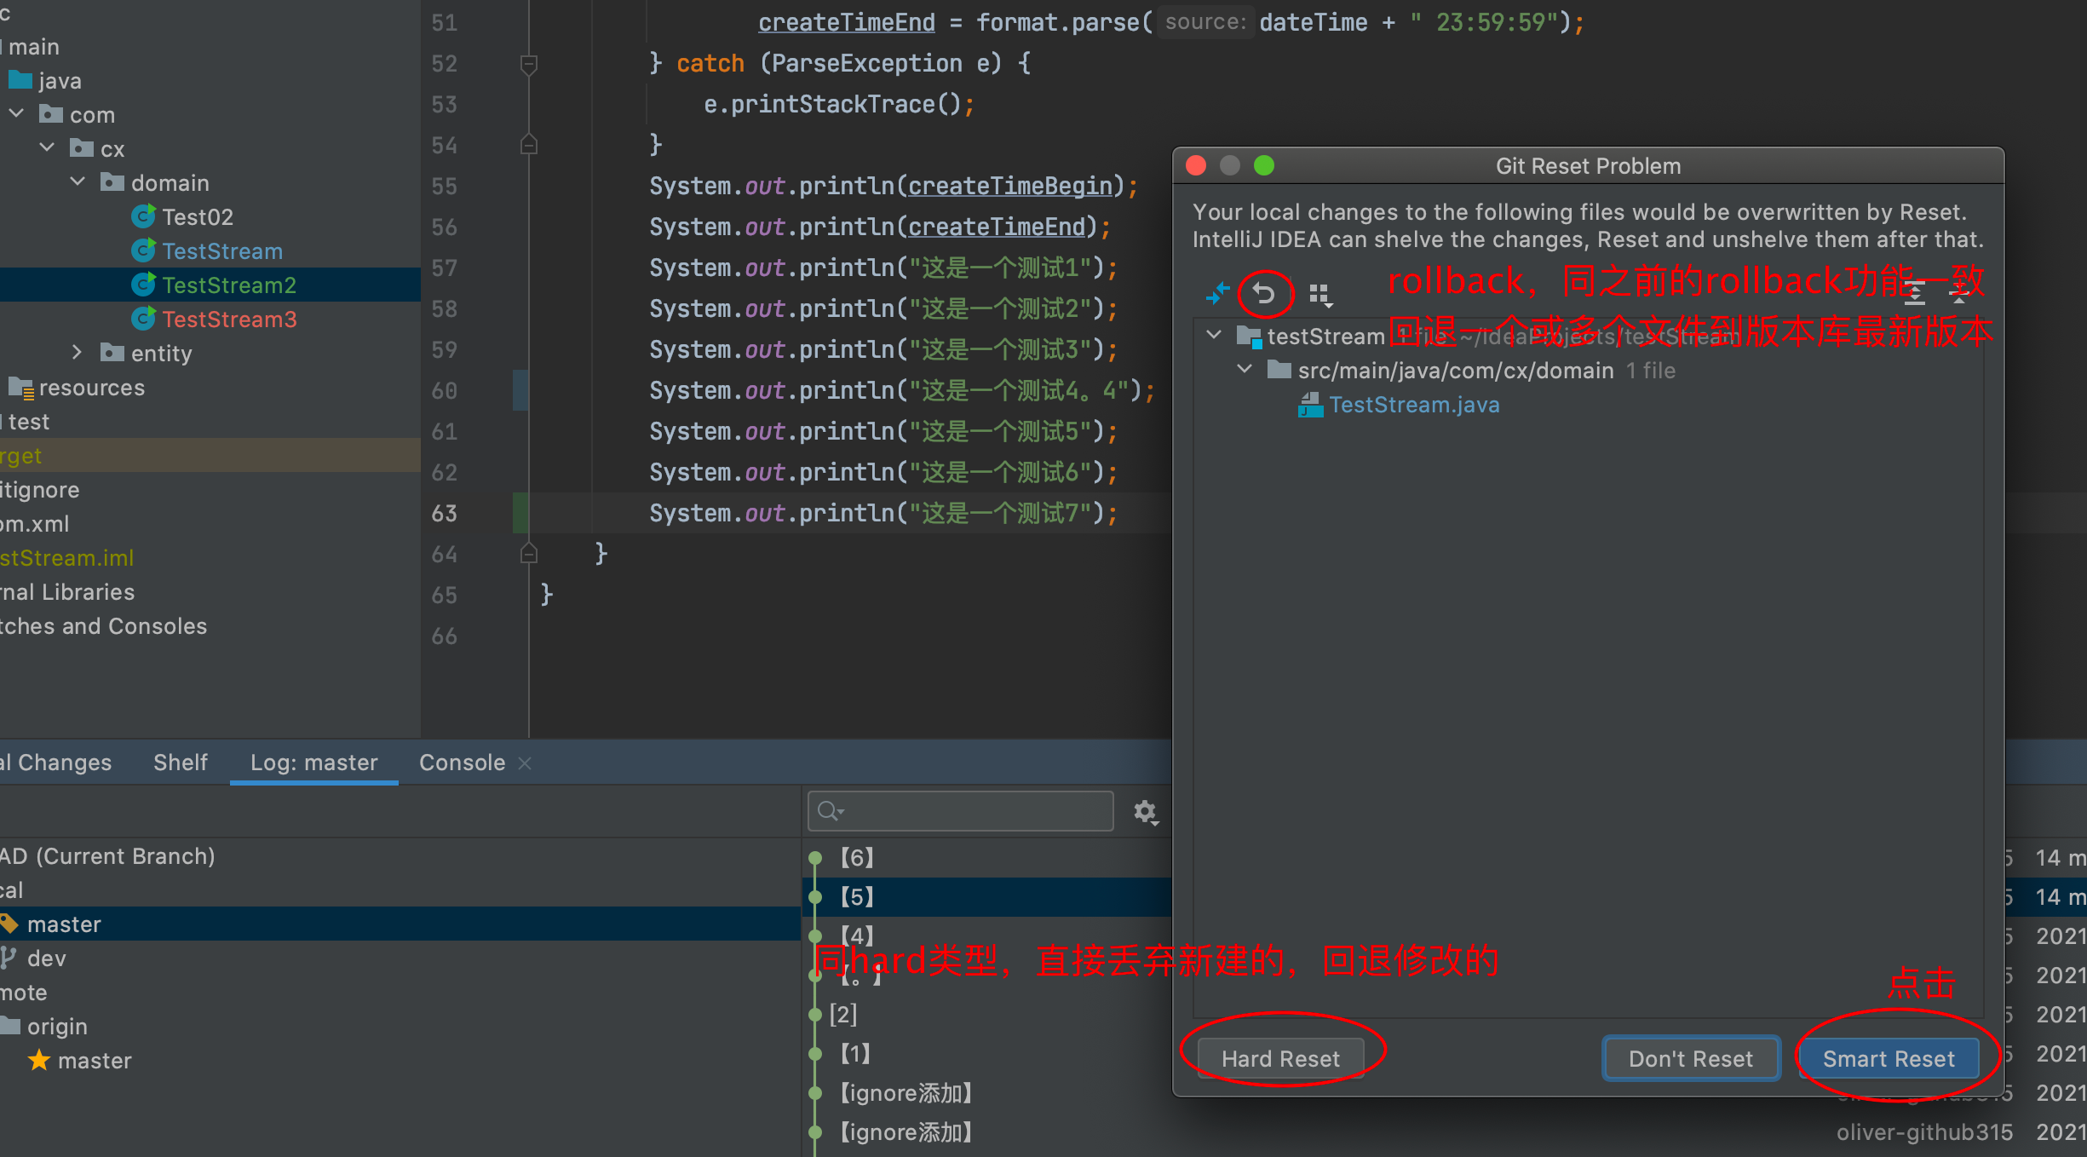Click the branch icon beside dev
The width and height of the screenshot is (2087, 1157).
point(9,958)
